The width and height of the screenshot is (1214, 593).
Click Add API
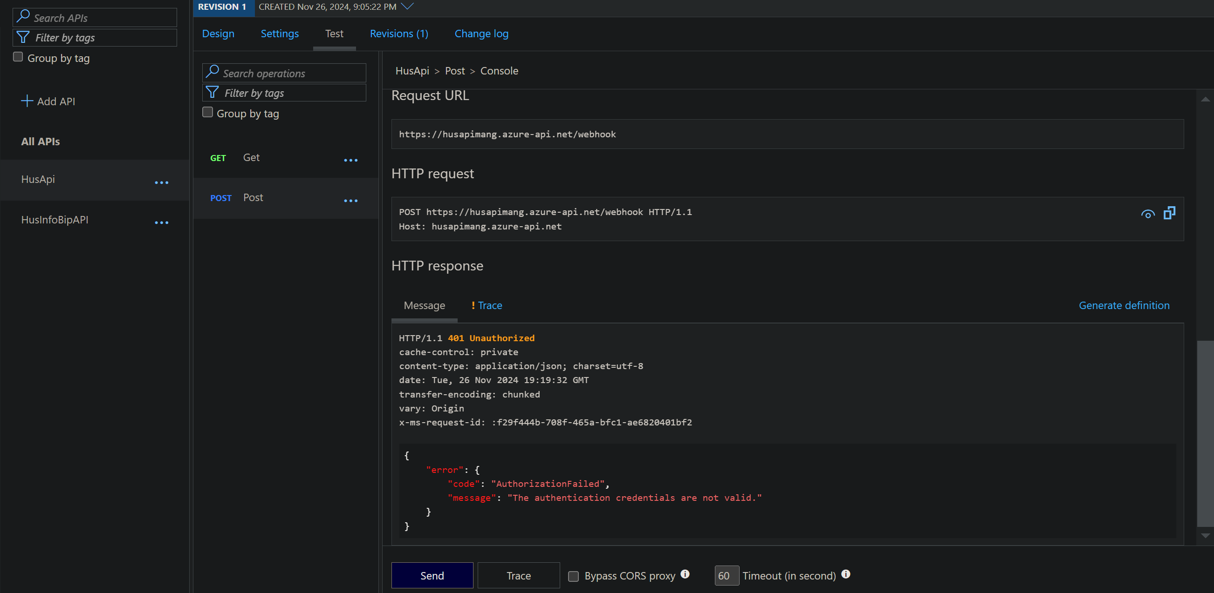tap(48, 101)
